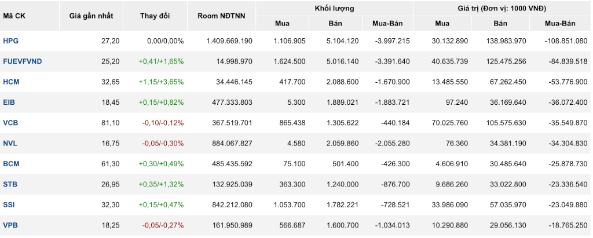Viewport: 593px width, 238px height.
Task: Open the VCB stock ticker link
Action: tap(10, 123)
